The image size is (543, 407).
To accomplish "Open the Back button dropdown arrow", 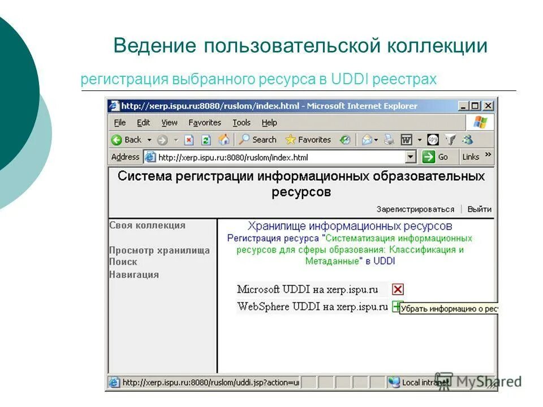I will [x=148, y=139].
